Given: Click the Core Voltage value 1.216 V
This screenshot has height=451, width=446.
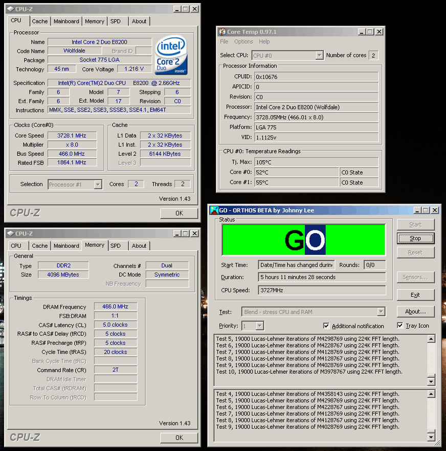Looking at the screenshot, I should [134, 69].
